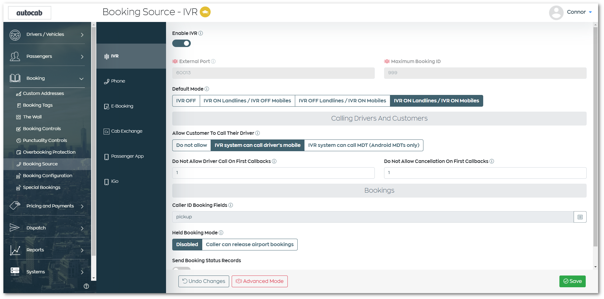Image resolution: width=604 pixels, height=299 pixels.
Task: Click the Reports chart icon
Action: point(15,250)
